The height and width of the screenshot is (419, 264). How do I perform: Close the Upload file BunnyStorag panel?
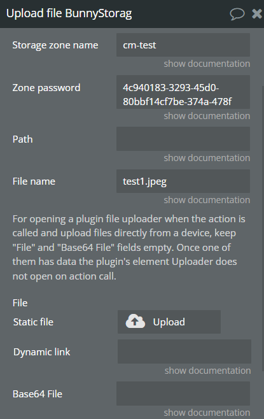point(257,13)
